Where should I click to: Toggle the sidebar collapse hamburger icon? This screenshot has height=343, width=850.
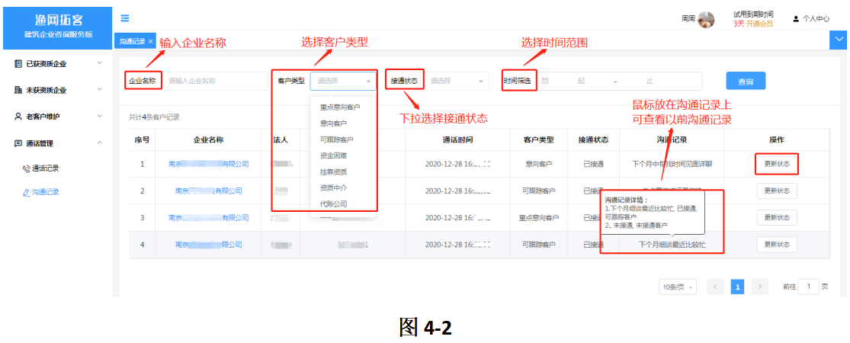pos(125,18)
